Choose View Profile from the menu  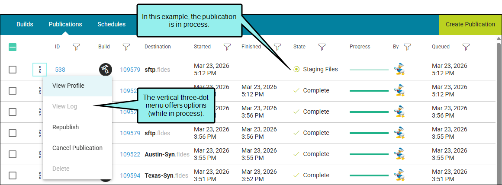(68, 86)
